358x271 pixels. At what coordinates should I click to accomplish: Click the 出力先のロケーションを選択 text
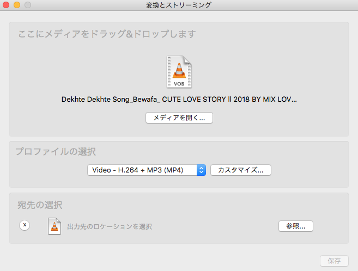[110, 226]
